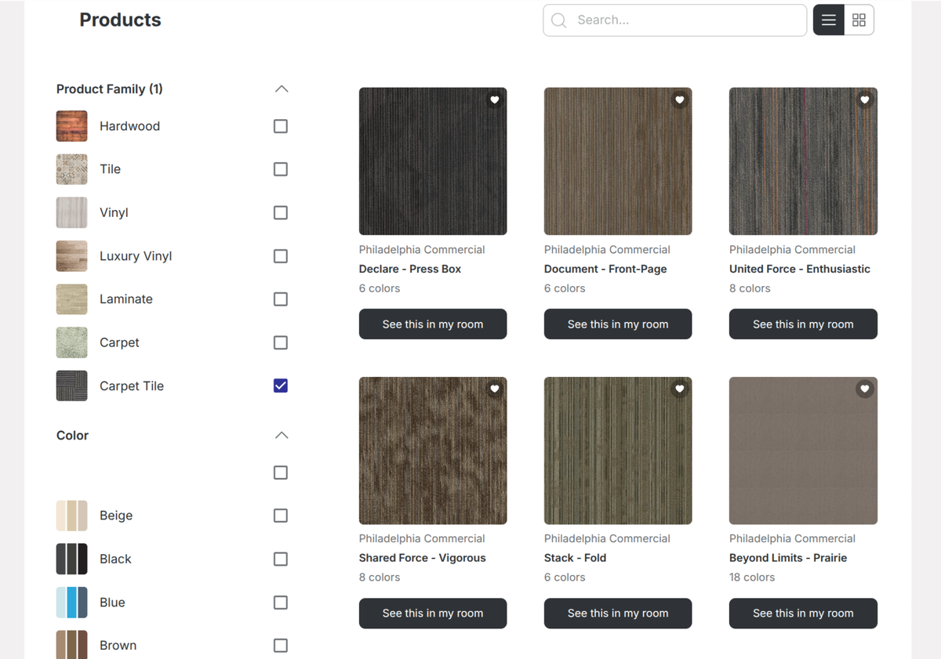Enable the Hardwood product family checkbox
This screenshot has width=941, height=659.
click(280, 126)
